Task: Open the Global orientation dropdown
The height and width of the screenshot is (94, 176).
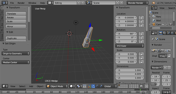Action: [x=110, y=86]
